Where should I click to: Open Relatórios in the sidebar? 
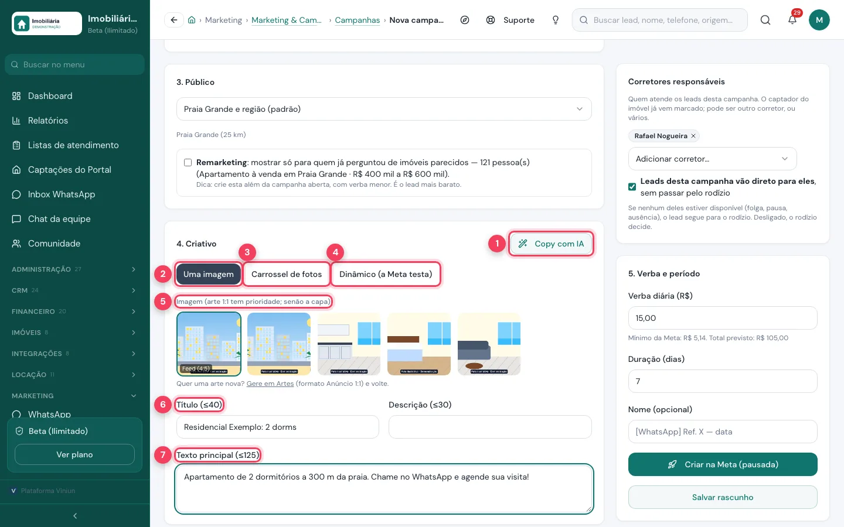(x=75, y=121)
